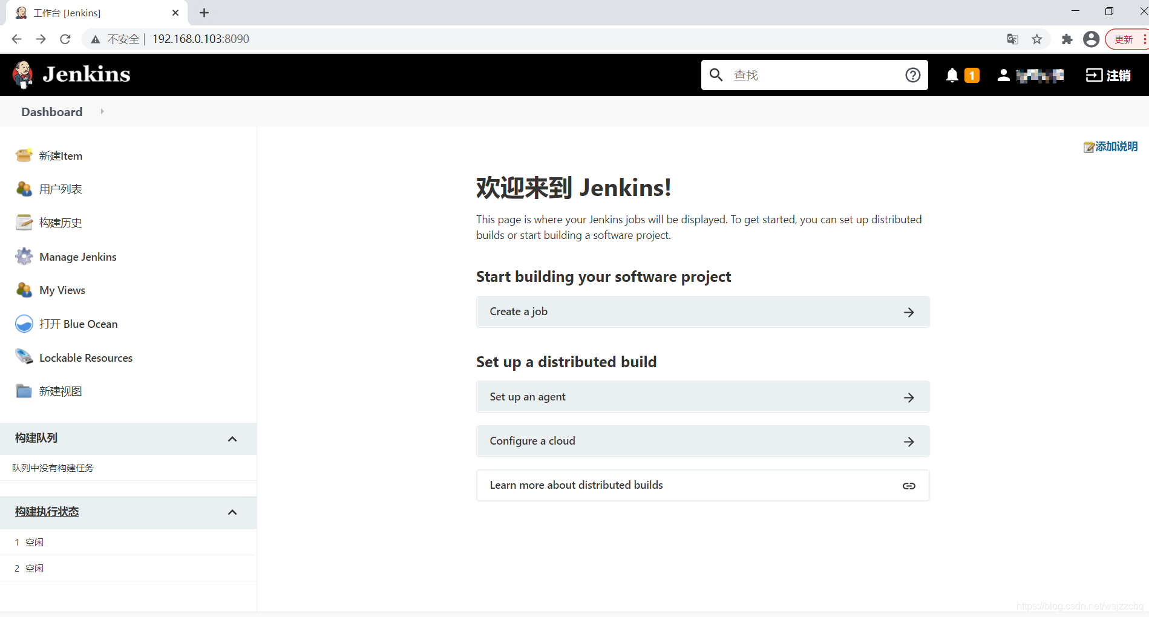The image size is (1149, 617).
Task: Click Configure a cloud button
Action: [x=702, y=441]
